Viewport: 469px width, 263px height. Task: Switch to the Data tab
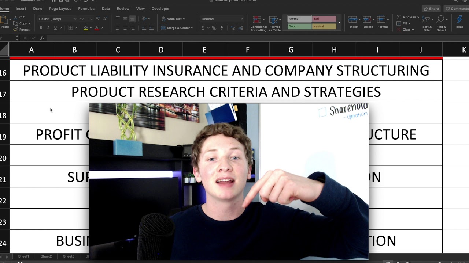(x=106, y=9)
